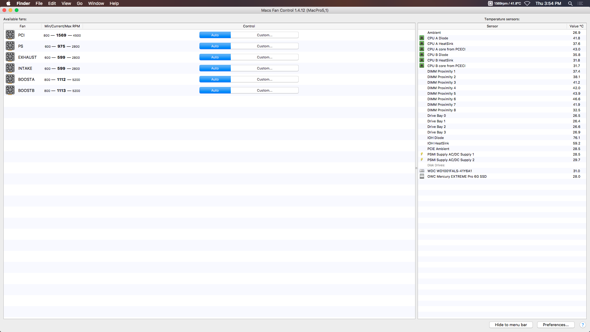Enable Auto control for BOOSTA fan
The width and height of the screenshot is (590, 332).
pyautogui.click(x=215, y=79)
